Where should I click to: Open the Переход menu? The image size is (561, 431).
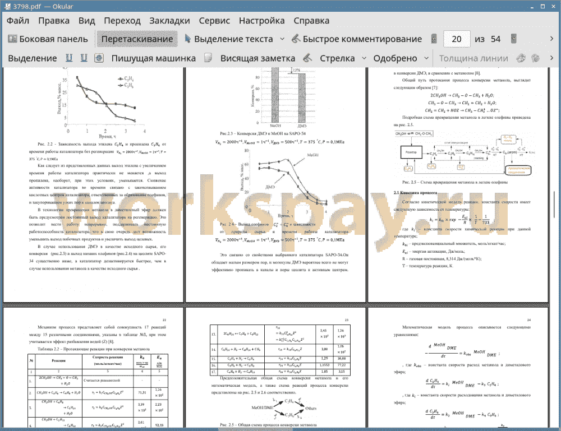[x=122, y=21]
